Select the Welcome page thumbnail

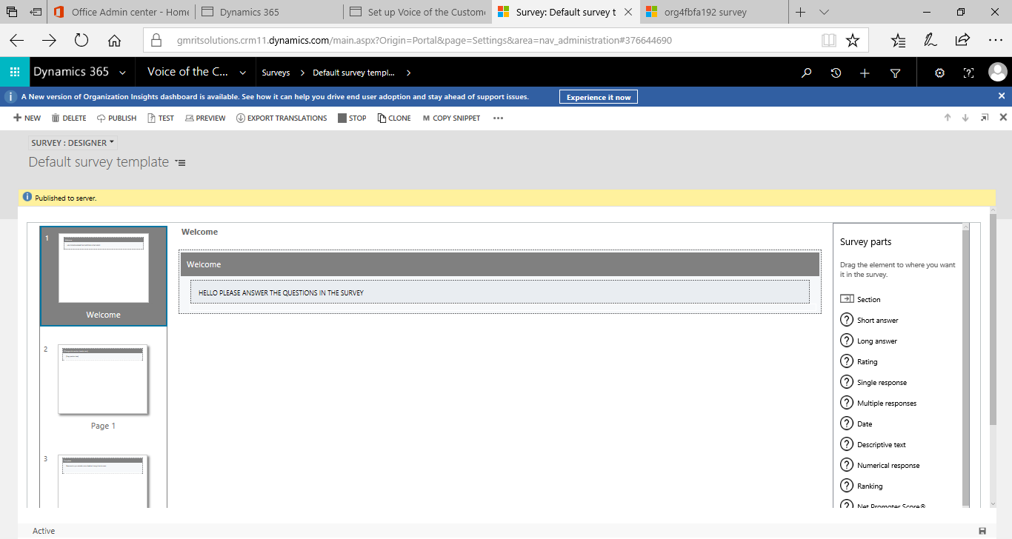[x=103, y=275]
